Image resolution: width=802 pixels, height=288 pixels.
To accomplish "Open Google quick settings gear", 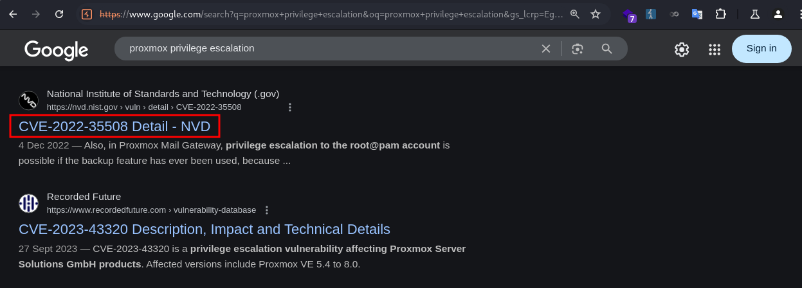I will [682, 49].
